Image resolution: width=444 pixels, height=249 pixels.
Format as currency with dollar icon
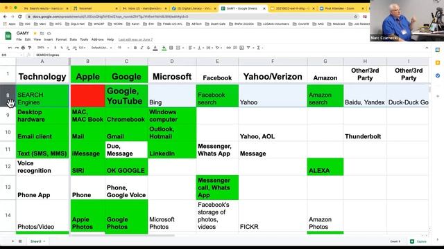click(x=55, y=48)
